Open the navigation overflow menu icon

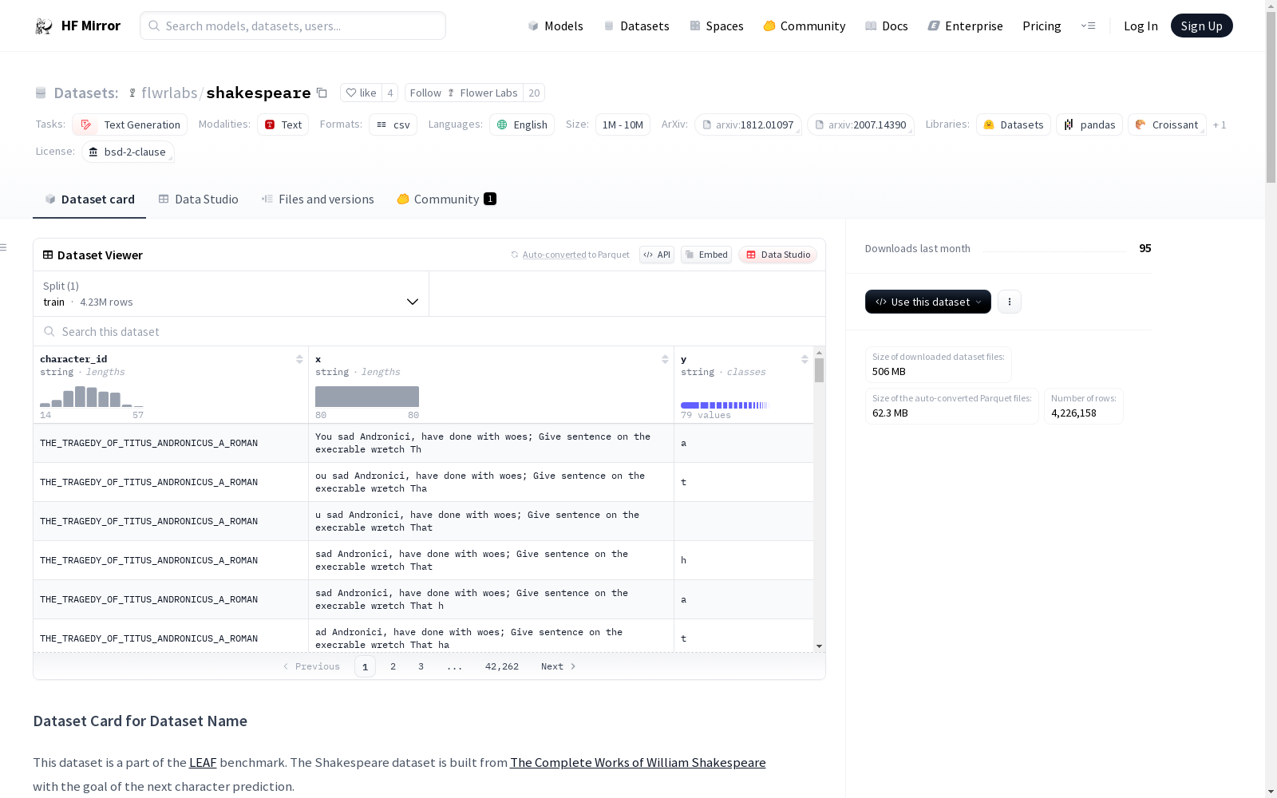[x=1088, y=26]
